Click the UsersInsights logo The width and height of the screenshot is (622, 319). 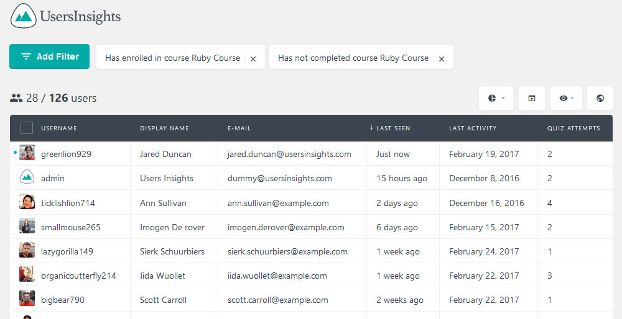[65, 16]
